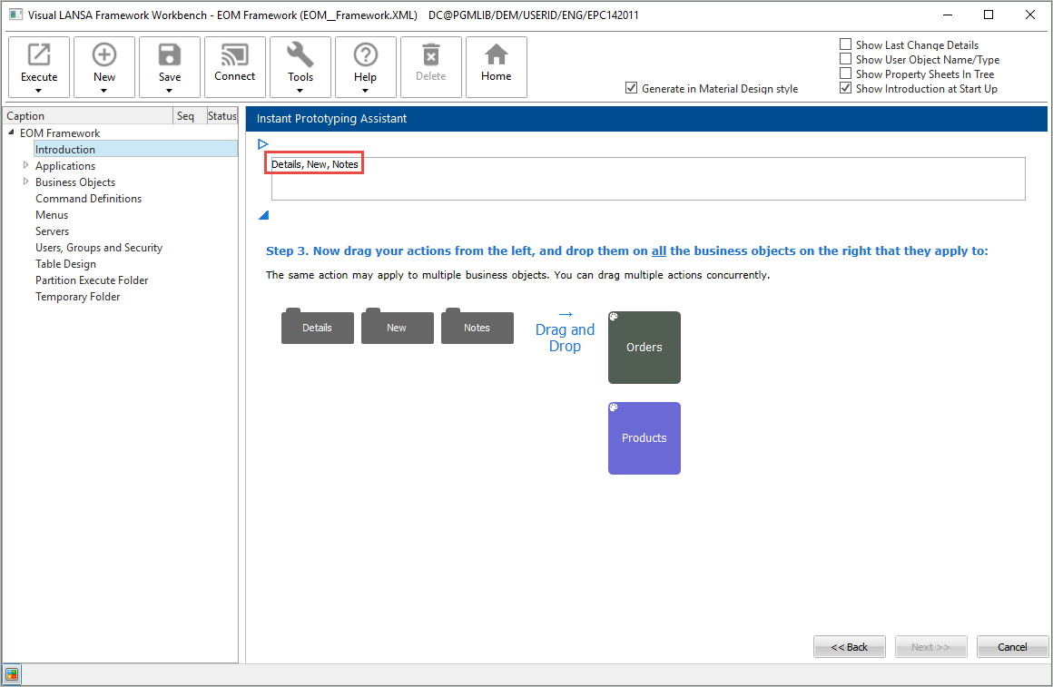Select Command Definitions in the tree
The height and width of the screenshot is (687, 1053).
(88, 199)
